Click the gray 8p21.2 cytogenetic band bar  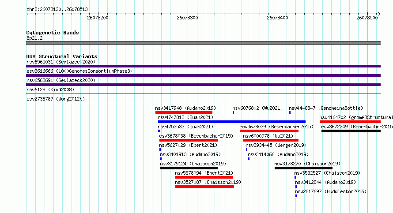203,43
